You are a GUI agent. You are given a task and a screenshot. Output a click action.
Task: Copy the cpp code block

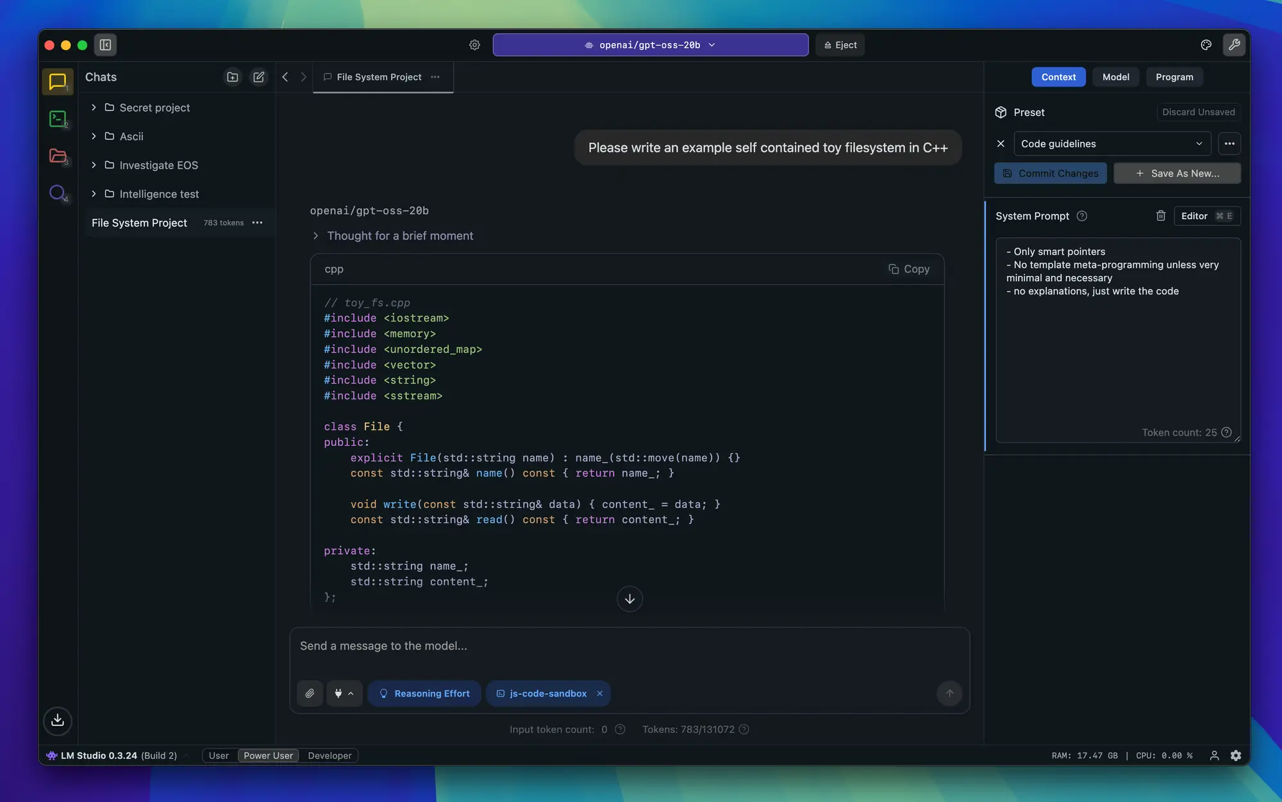click(x=910, y=269)
